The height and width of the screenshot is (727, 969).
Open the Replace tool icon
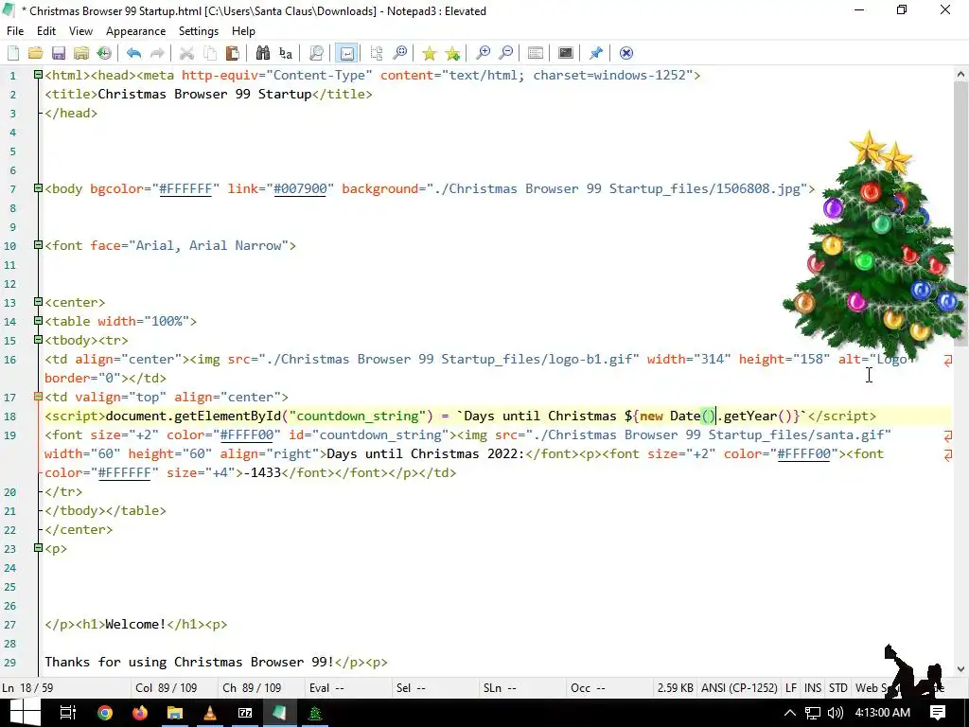coord(286,53)
